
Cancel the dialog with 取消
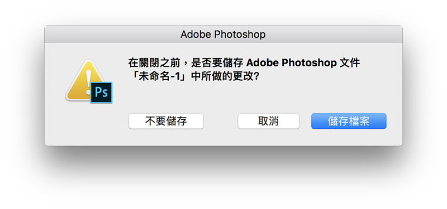tap(269, 121)
